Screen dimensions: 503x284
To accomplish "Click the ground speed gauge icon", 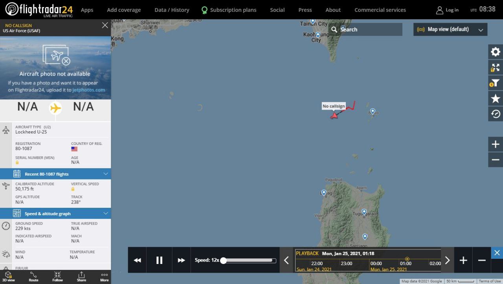I will 6,226.
